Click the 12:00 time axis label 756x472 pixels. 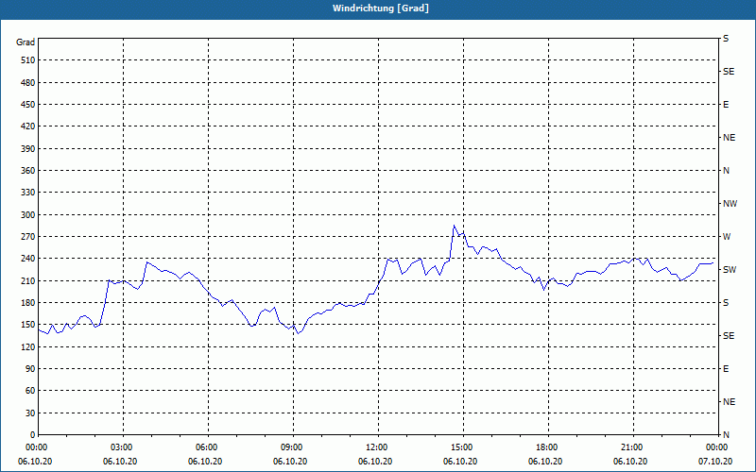[378, 447]
